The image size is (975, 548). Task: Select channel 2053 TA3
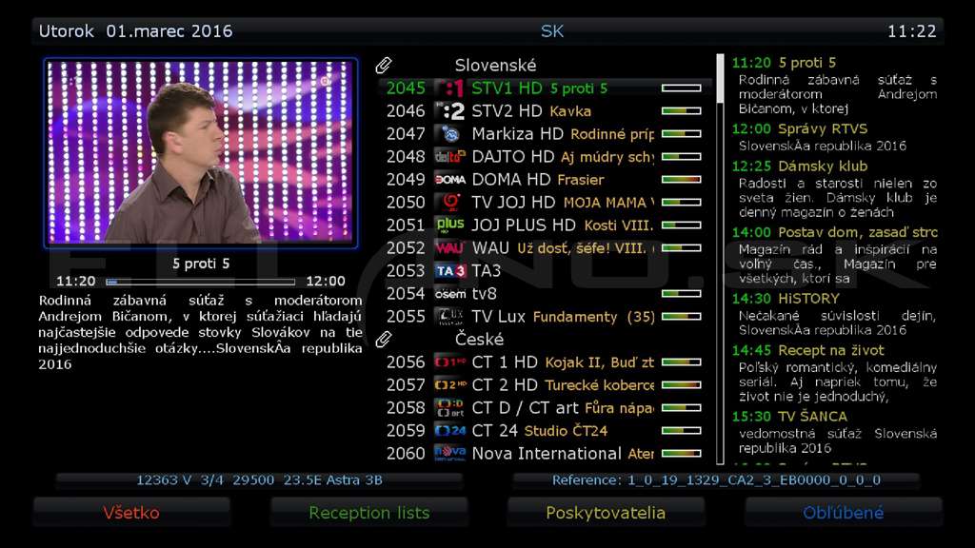coord(544,271)
